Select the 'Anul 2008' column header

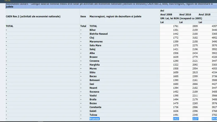pyautogui.click(x=167, y=14)
